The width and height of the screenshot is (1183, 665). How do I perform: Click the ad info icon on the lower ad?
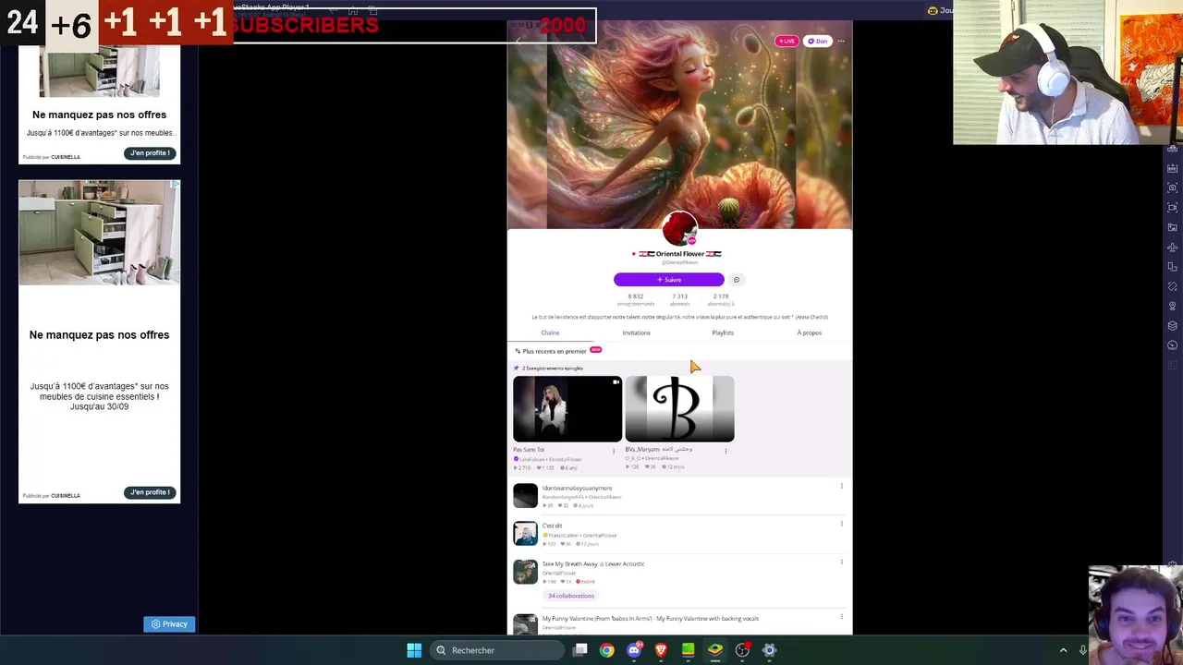tap(176, 185)
